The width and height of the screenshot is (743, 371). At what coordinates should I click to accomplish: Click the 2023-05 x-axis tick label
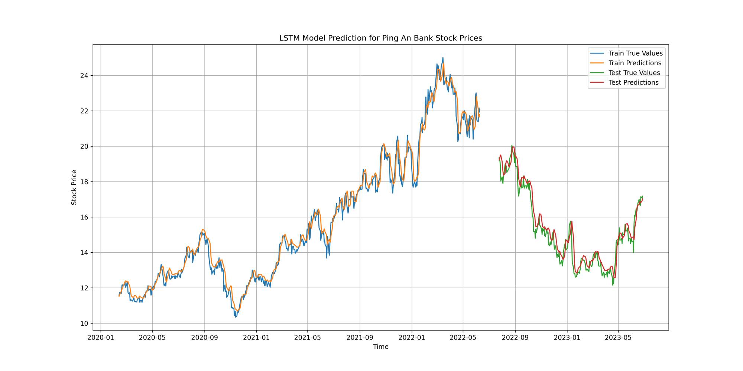pyautogui.click(x=618, y=338)
